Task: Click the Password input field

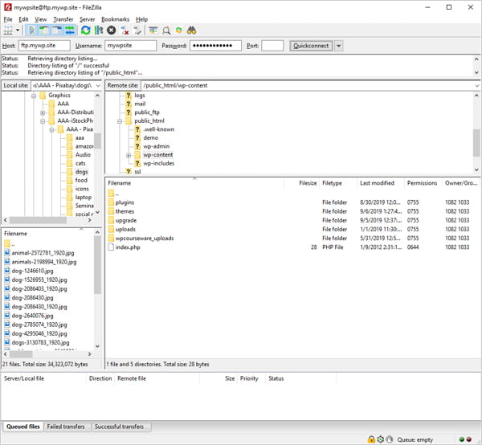Action: point(215,46)
